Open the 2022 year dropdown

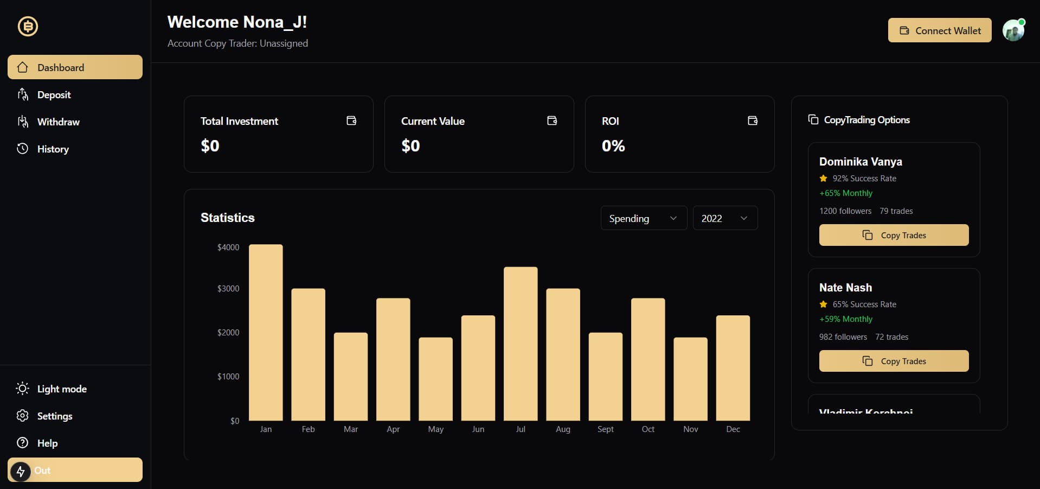[x=725, y=218]
